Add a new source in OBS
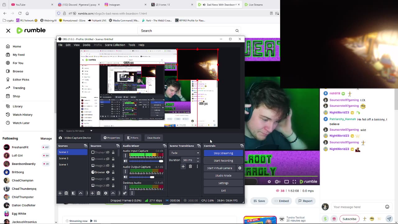 [x=92, y=193]
